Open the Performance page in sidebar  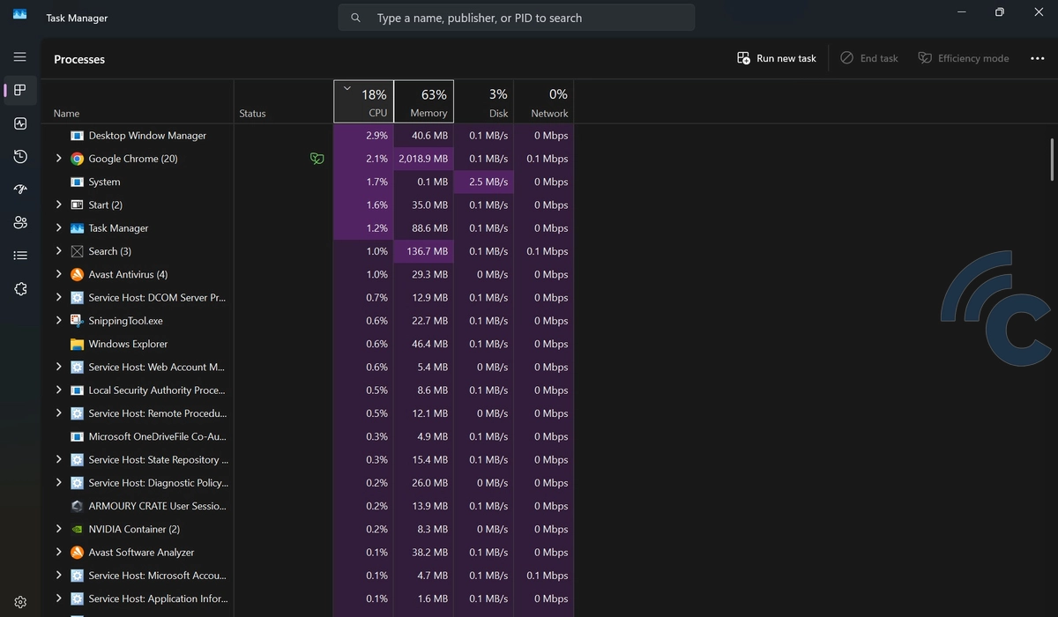coord(20,123)
